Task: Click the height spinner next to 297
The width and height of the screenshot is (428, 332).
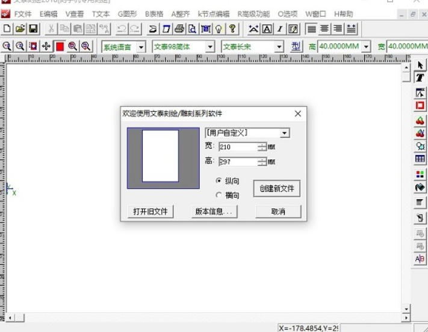Action: pyautogui.click(x=262, y=162)
